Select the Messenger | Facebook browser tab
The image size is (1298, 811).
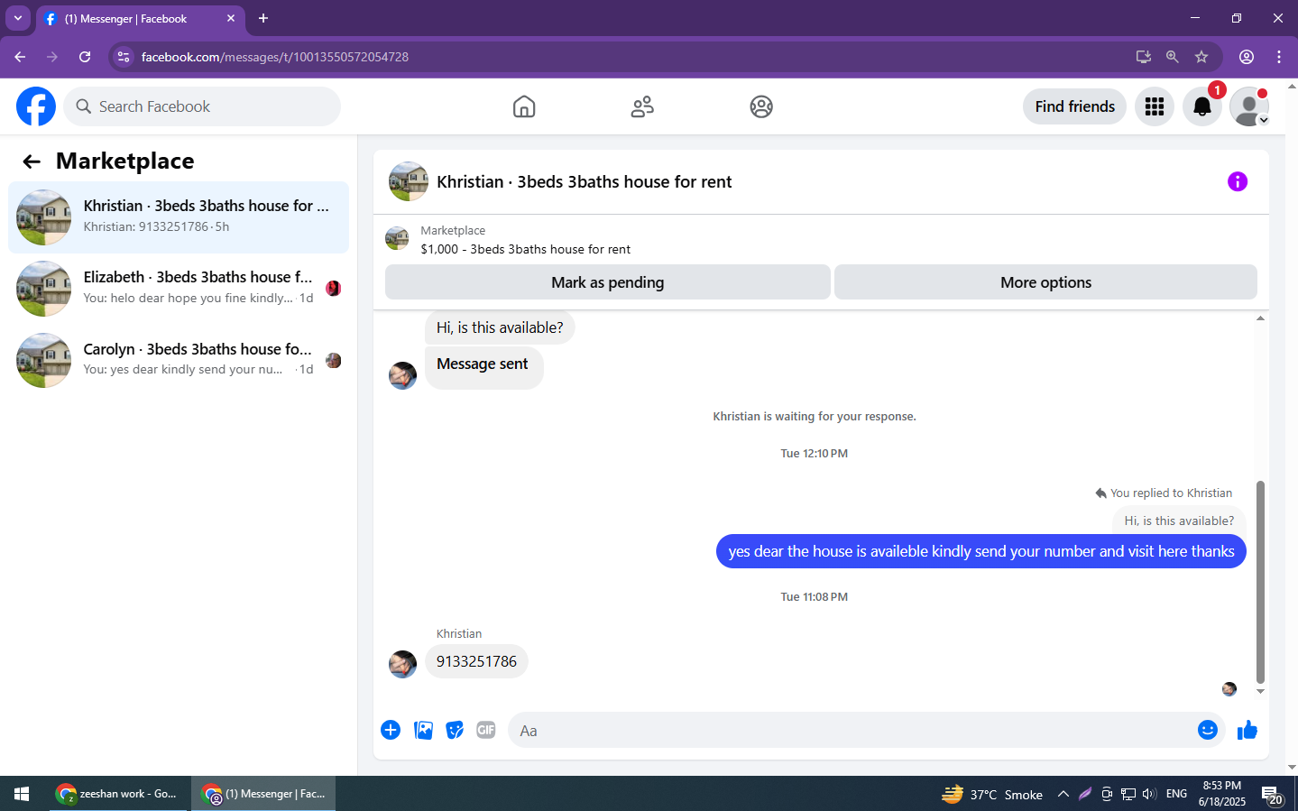coord(140,19)
